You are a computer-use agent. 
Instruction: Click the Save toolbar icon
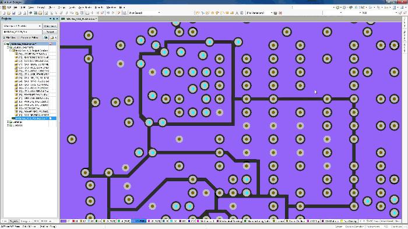(13, 13)
